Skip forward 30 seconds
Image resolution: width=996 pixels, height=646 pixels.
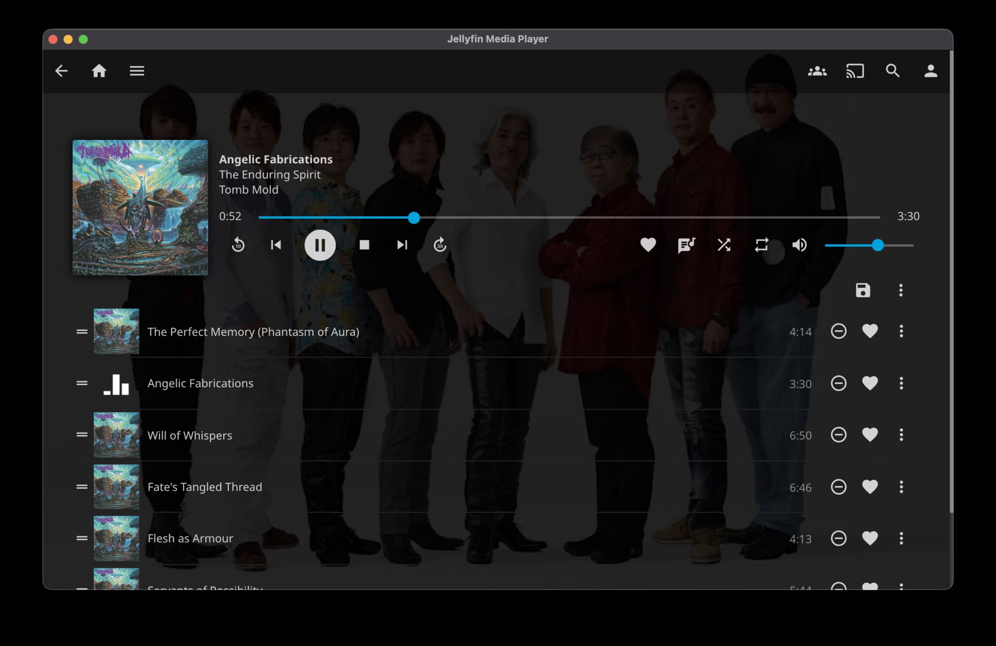tap(440, 244)
